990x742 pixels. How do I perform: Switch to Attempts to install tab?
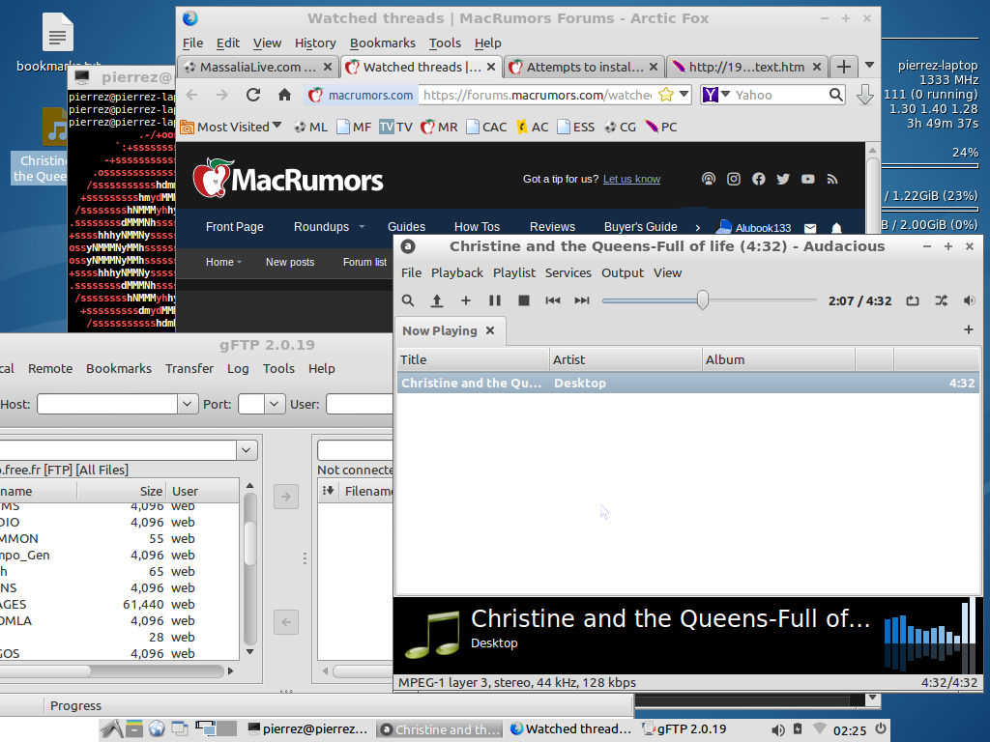click(584, 67)
